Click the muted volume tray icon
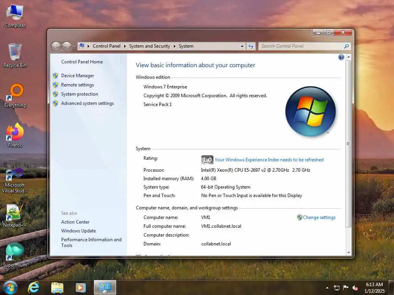Viewport: 394px width, 295px height. tap(355, 288)
